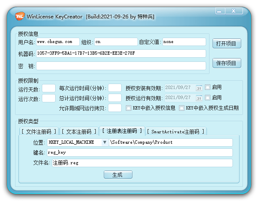The height and width of the screenshot is (201, 258).
Task: Switch to 文本注册码 tab
Action: [79, 131]
